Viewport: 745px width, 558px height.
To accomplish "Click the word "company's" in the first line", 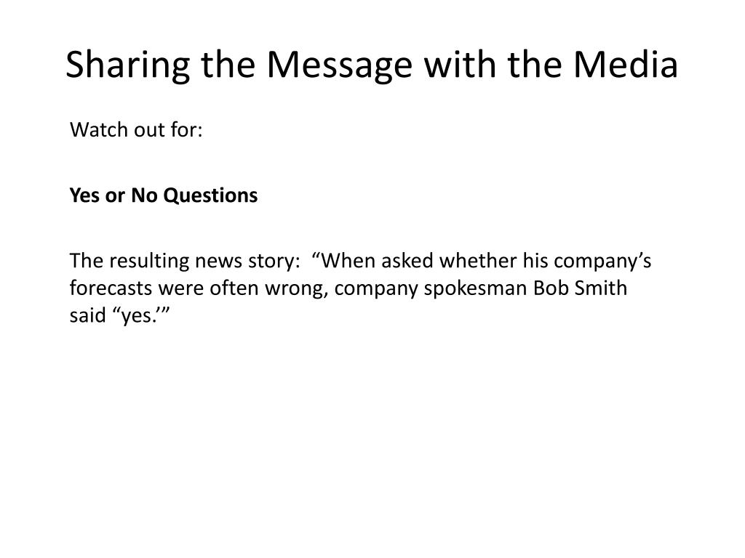I will coord(602,262).
